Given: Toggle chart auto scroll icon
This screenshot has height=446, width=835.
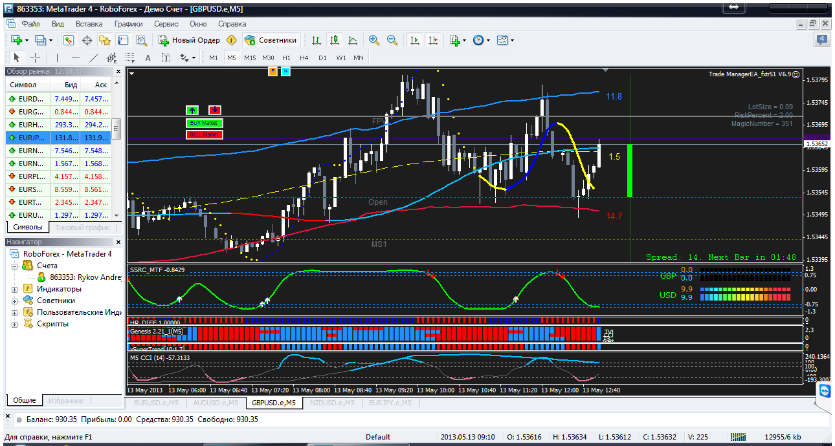Looking at the screenshot, I should 414,40.
